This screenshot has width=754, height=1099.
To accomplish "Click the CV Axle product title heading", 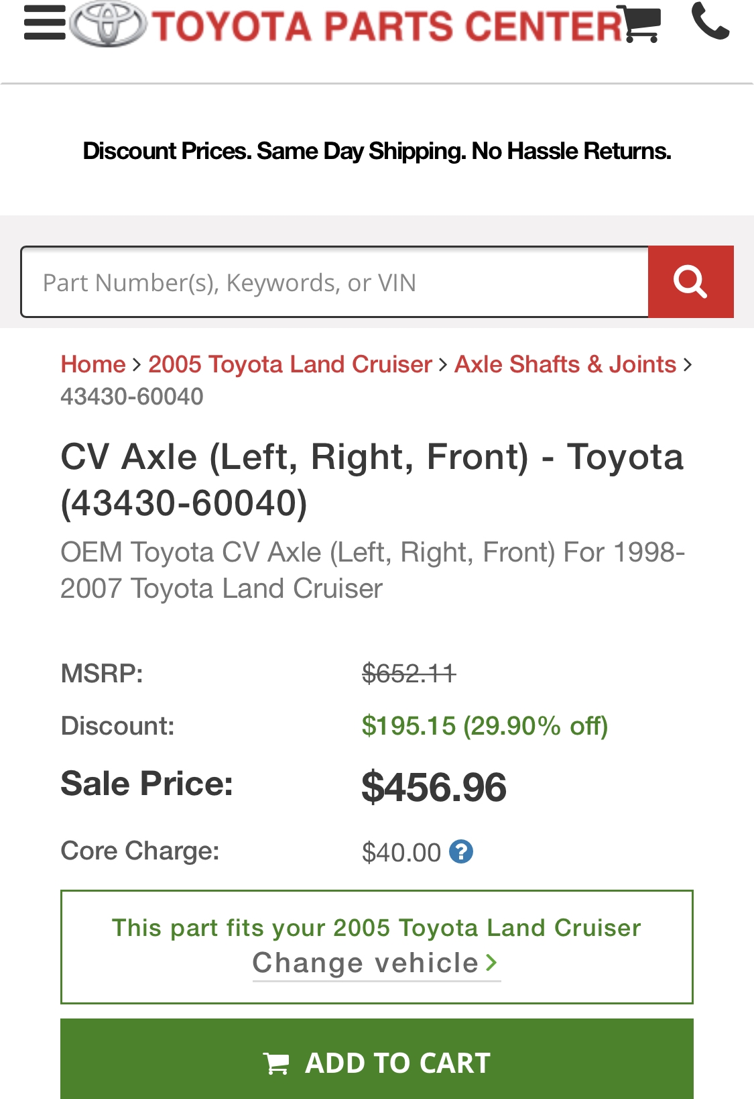I will pos(373,480).
